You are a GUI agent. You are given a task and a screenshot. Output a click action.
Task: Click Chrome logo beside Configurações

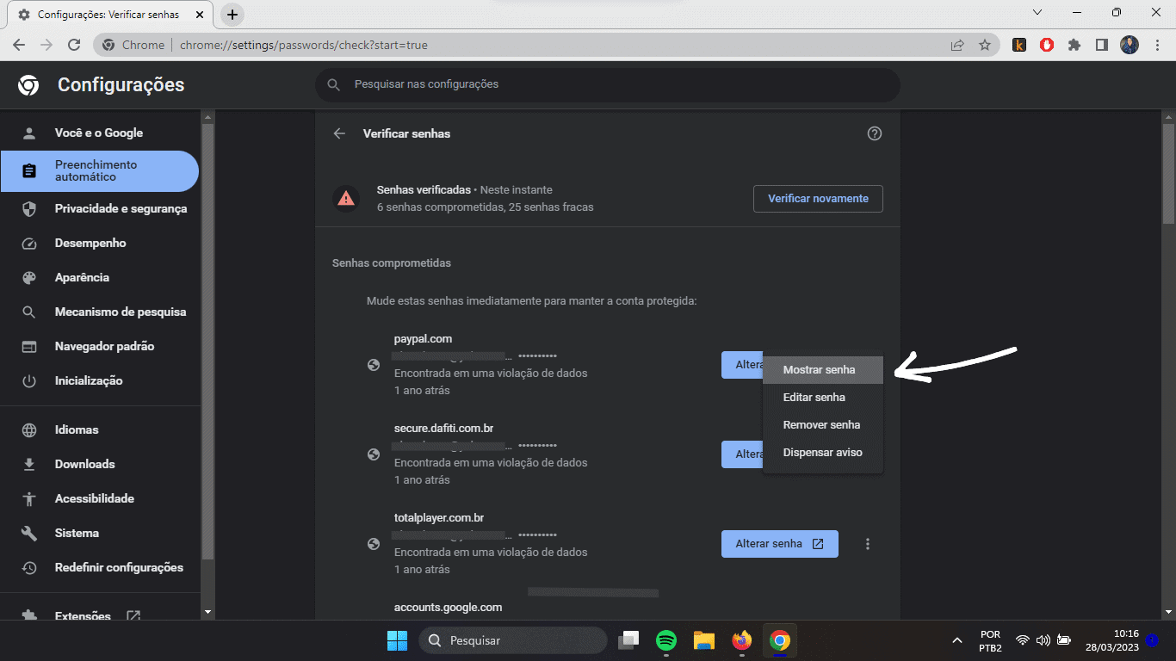[x=28, y=84]
